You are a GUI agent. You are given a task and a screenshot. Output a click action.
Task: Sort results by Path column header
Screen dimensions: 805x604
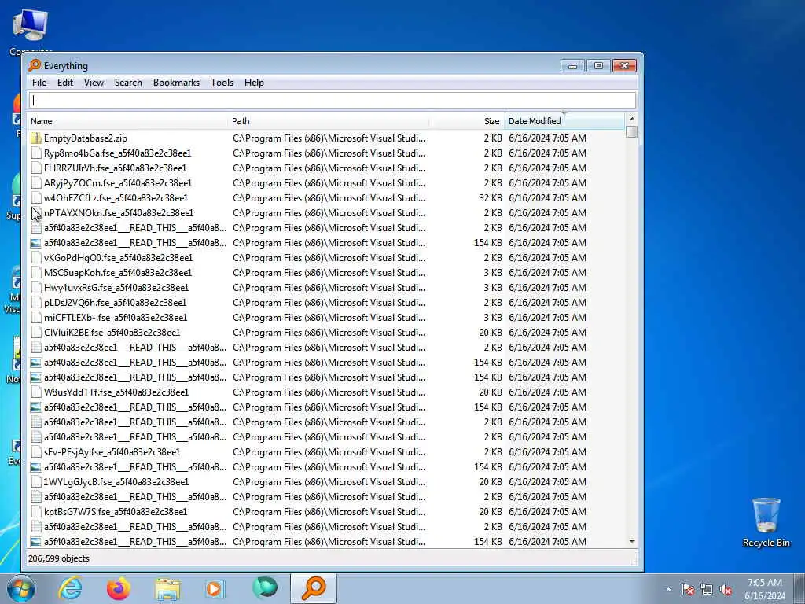coord(329,121)
